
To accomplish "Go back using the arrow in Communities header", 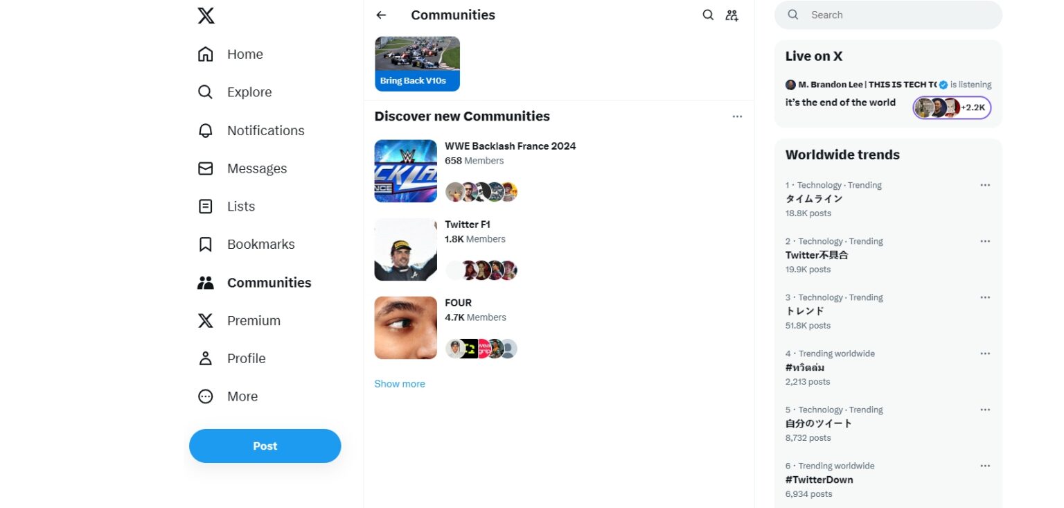I will (x=380, y=15).
